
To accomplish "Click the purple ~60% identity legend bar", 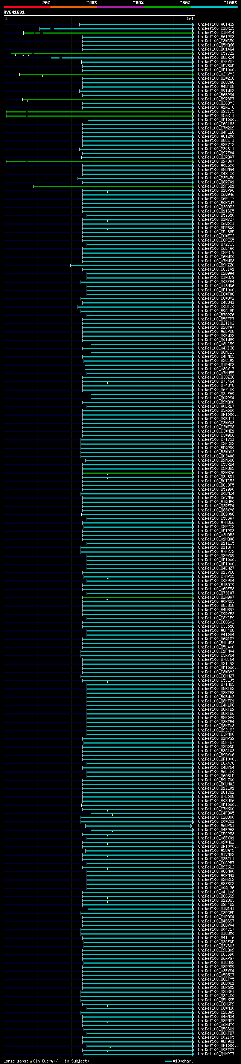I will tap(121, 7).
